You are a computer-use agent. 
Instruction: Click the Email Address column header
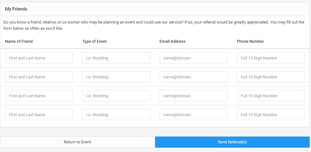tap(172, 41)
